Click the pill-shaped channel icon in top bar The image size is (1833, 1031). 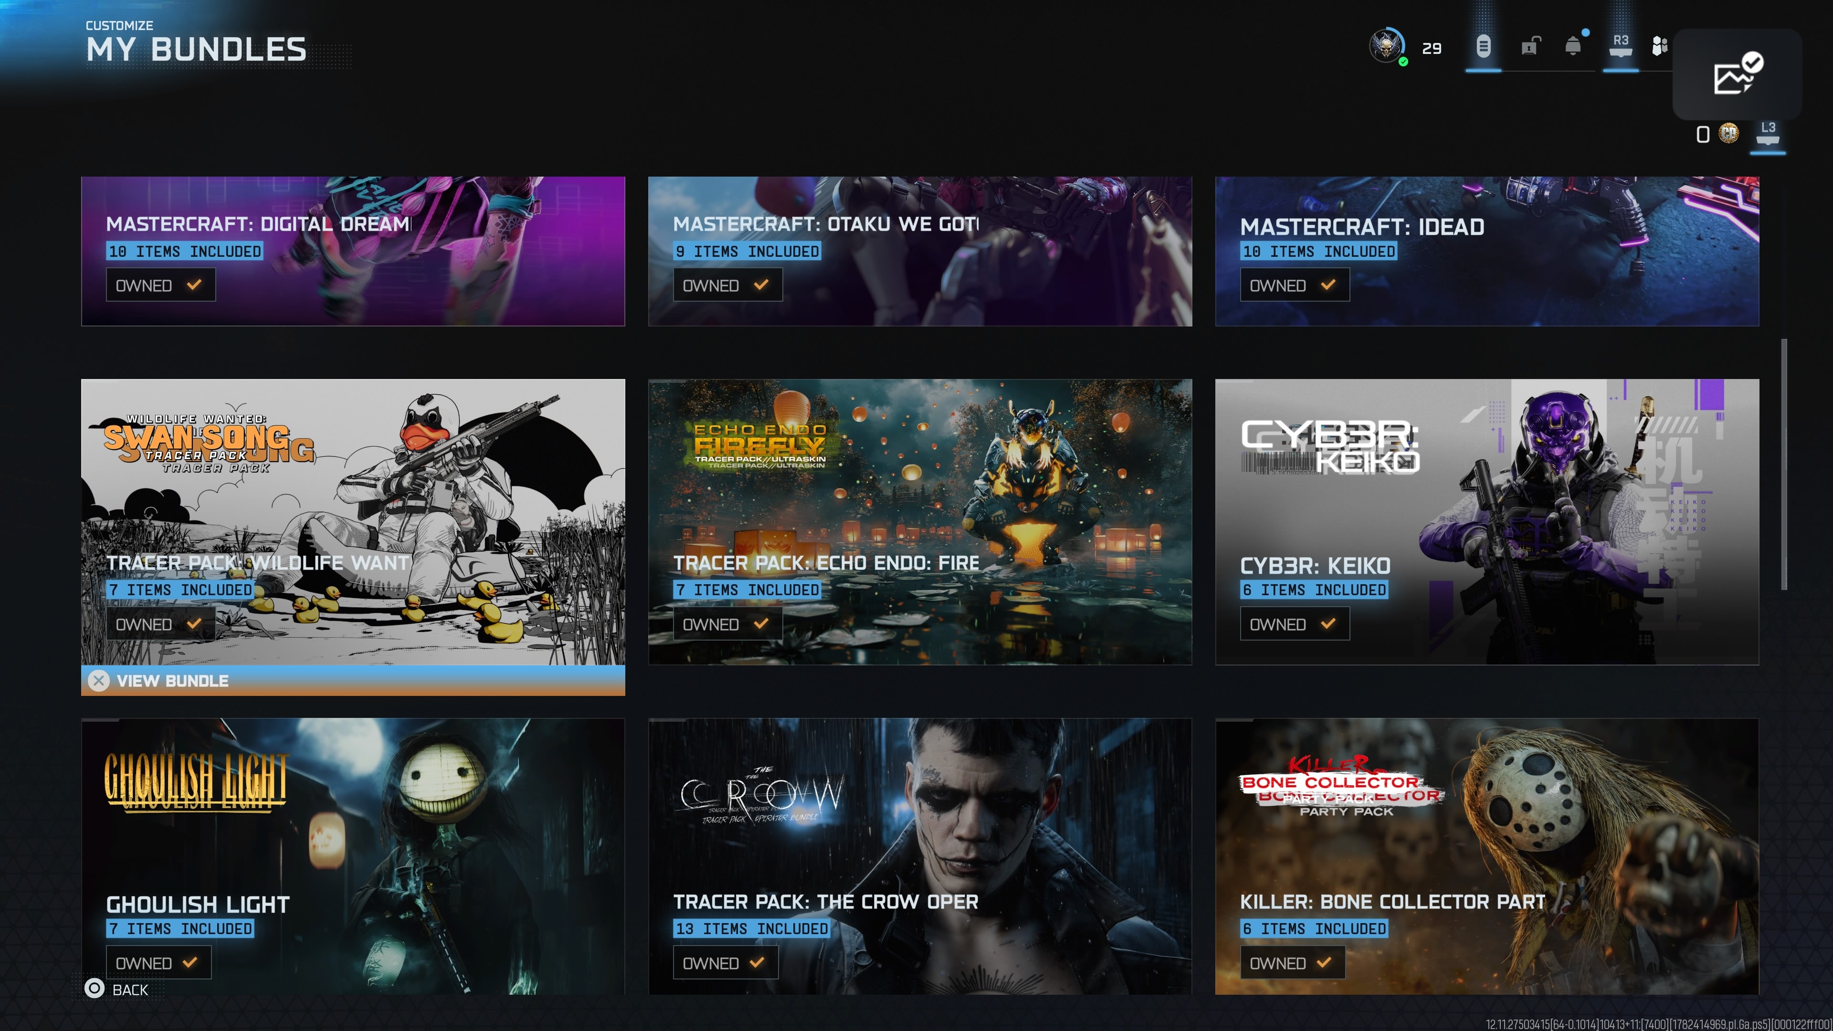click(x=1483, y=46)
